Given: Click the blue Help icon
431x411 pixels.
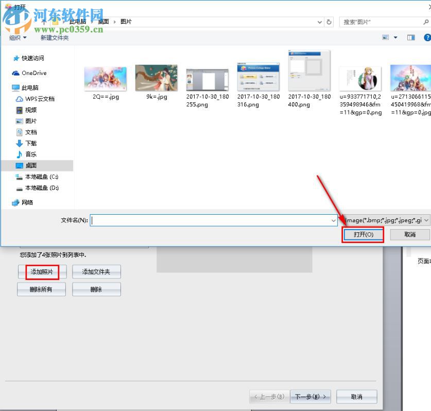Looking at the screenshot, I should tap(426, 37).
